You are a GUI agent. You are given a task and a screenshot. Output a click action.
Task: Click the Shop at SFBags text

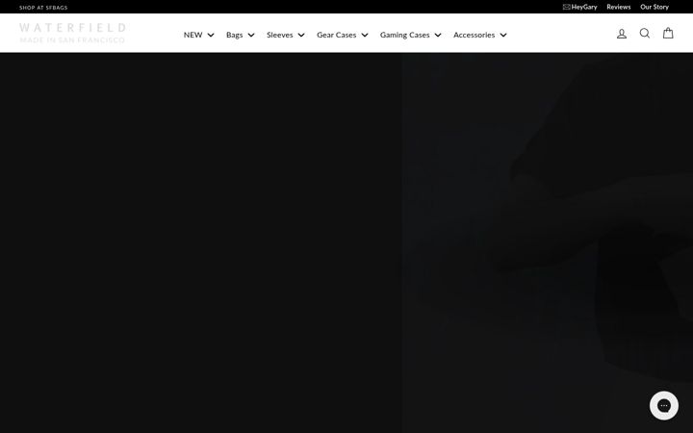[43, 8]
